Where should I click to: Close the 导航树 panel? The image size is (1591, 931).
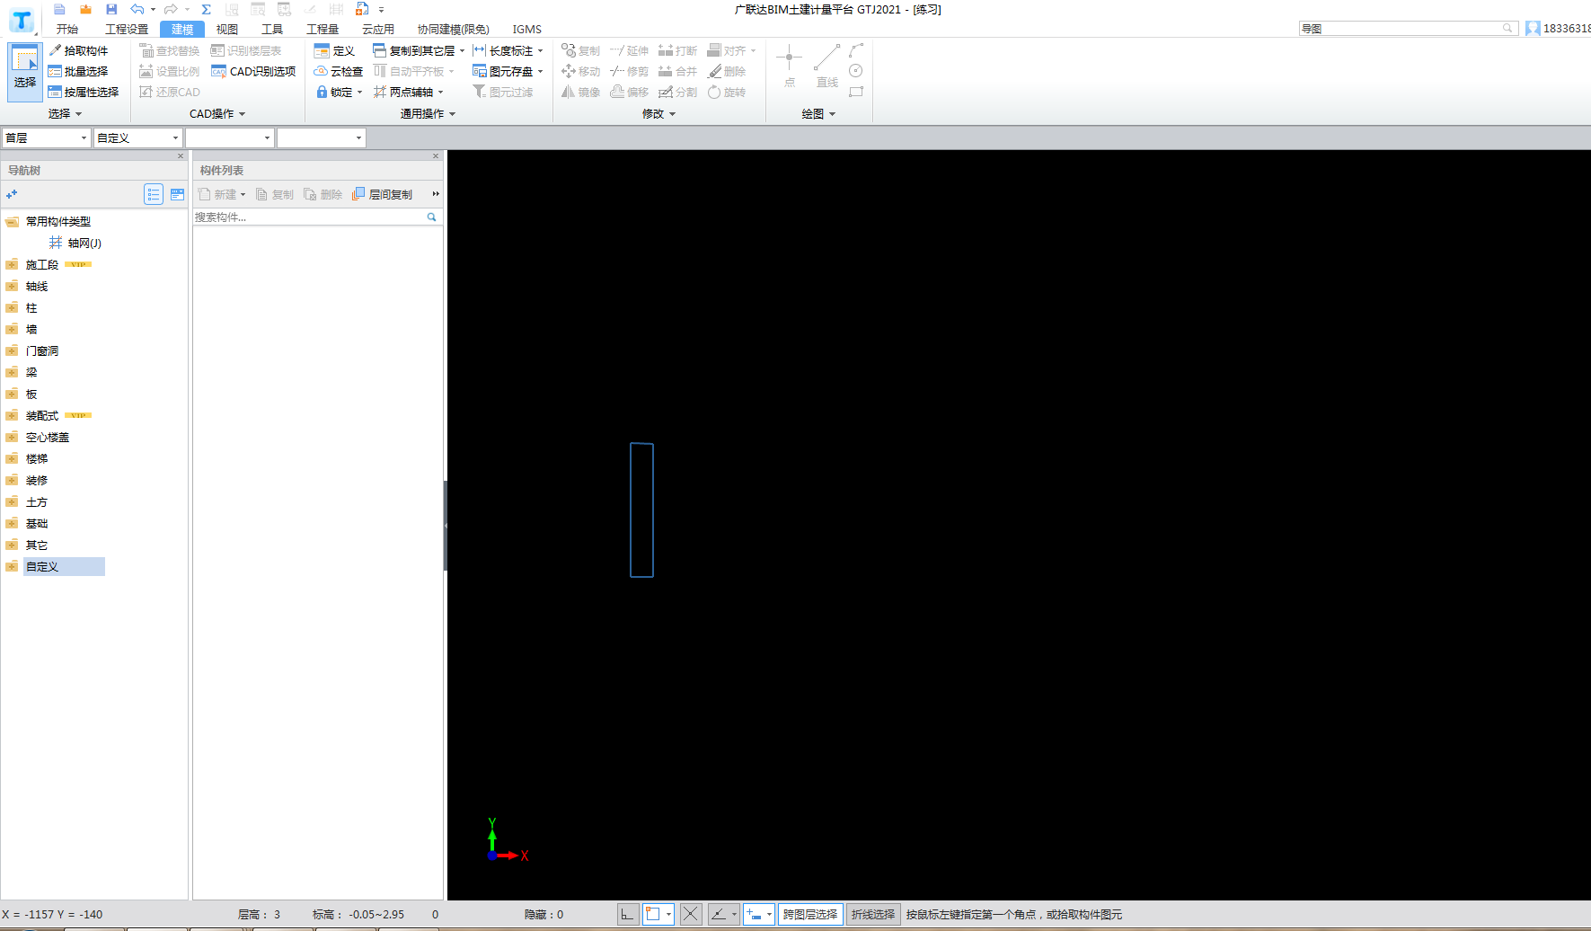point(181,156)
